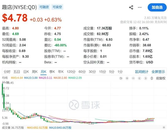The width and height of the screenshot is (168, 134).
Task: Select the 日K daily candlestick tab
Action: click(26, 72)
